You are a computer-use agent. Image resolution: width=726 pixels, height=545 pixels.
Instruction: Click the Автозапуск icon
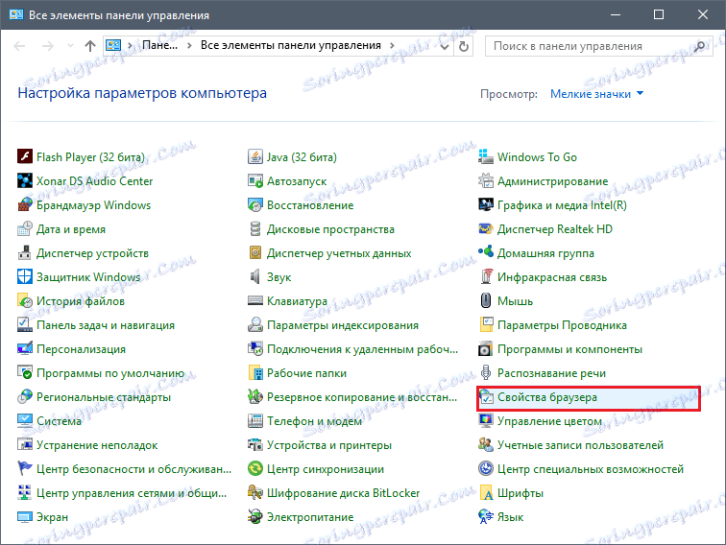[255, 181]
